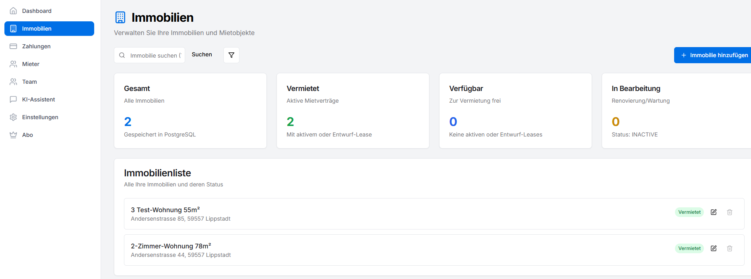Click the Status: INACTIVE text
The width and height of the screenshot is (751, 279).
click(x=635, y=134)
